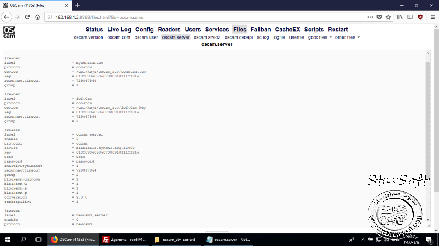Open page actions three-dot menu

(x=370, y=17)
